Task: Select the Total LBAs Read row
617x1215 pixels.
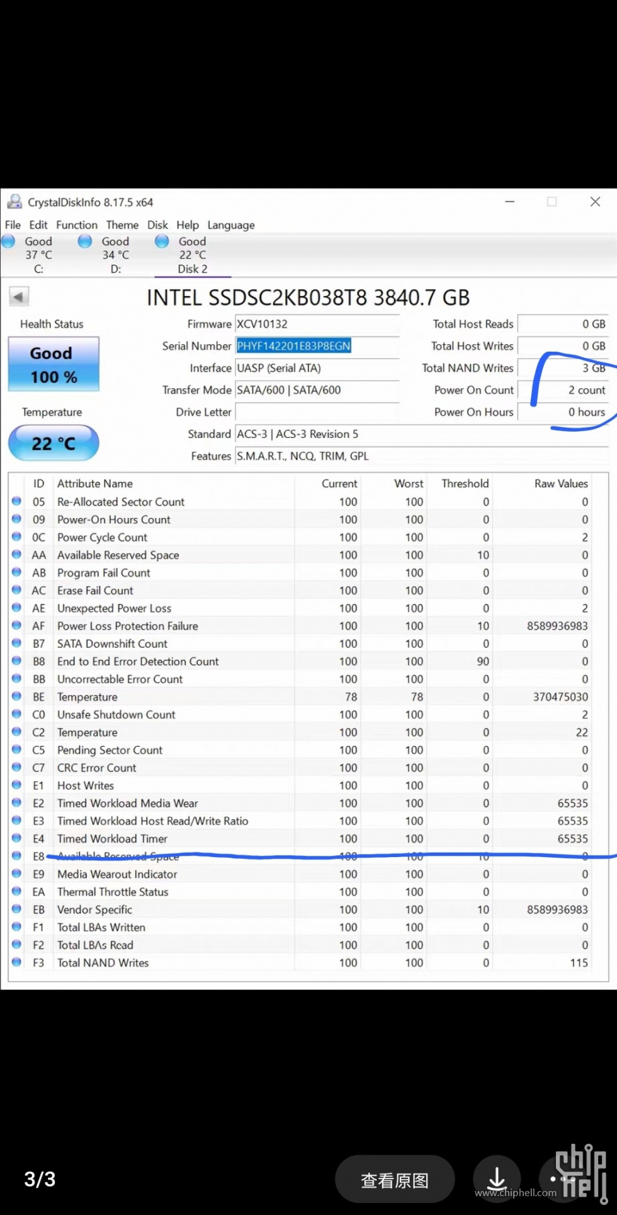Action: pos(301,945)
